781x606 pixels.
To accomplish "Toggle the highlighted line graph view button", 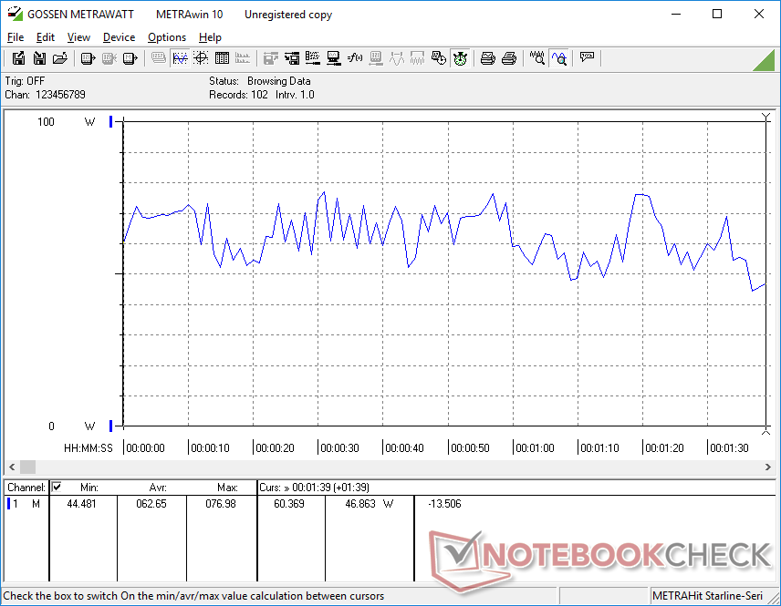I will click(x=180, y=58).
